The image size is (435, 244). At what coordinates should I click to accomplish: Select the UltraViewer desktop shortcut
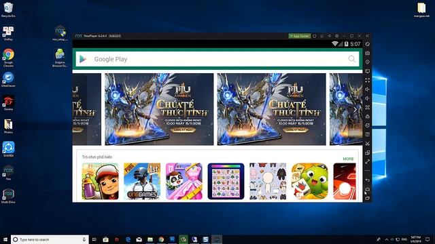(x=8, y=80)
